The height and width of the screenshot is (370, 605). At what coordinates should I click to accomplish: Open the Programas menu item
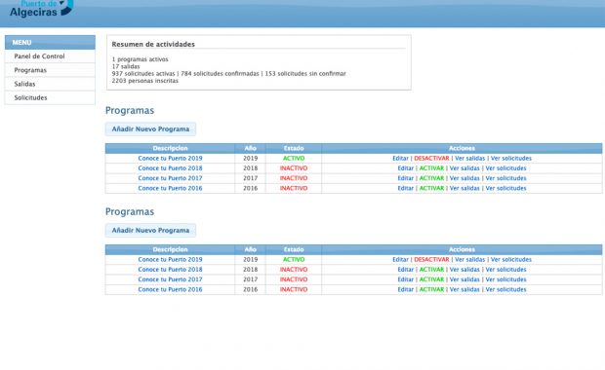(30, 70)
